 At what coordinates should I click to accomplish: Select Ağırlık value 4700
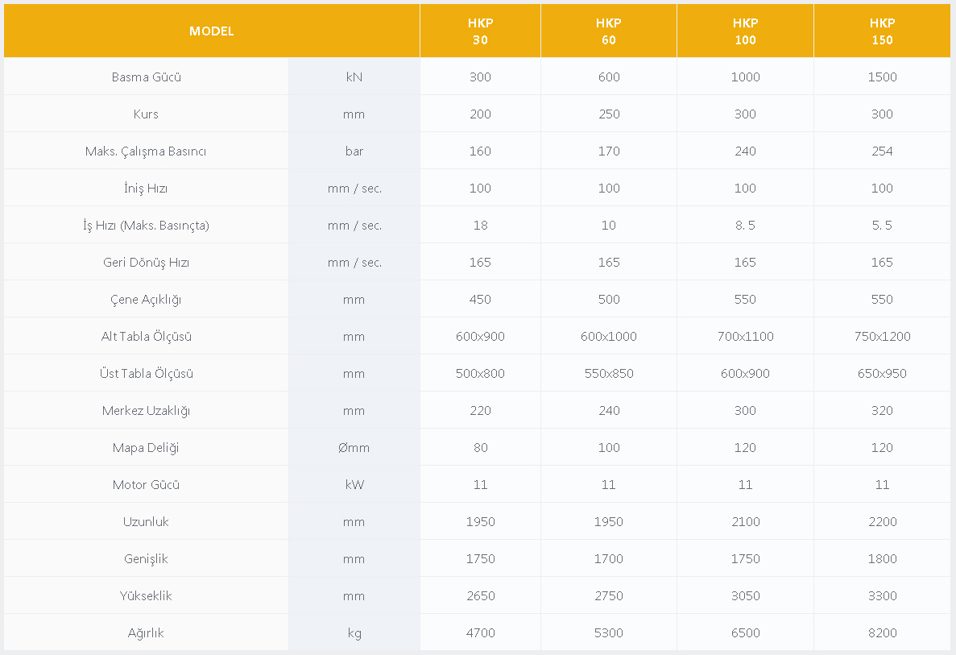(481, 633)
